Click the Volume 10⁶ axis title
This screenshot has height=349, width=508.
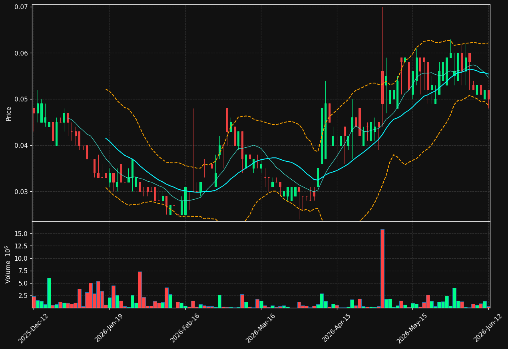pos(8,264)
